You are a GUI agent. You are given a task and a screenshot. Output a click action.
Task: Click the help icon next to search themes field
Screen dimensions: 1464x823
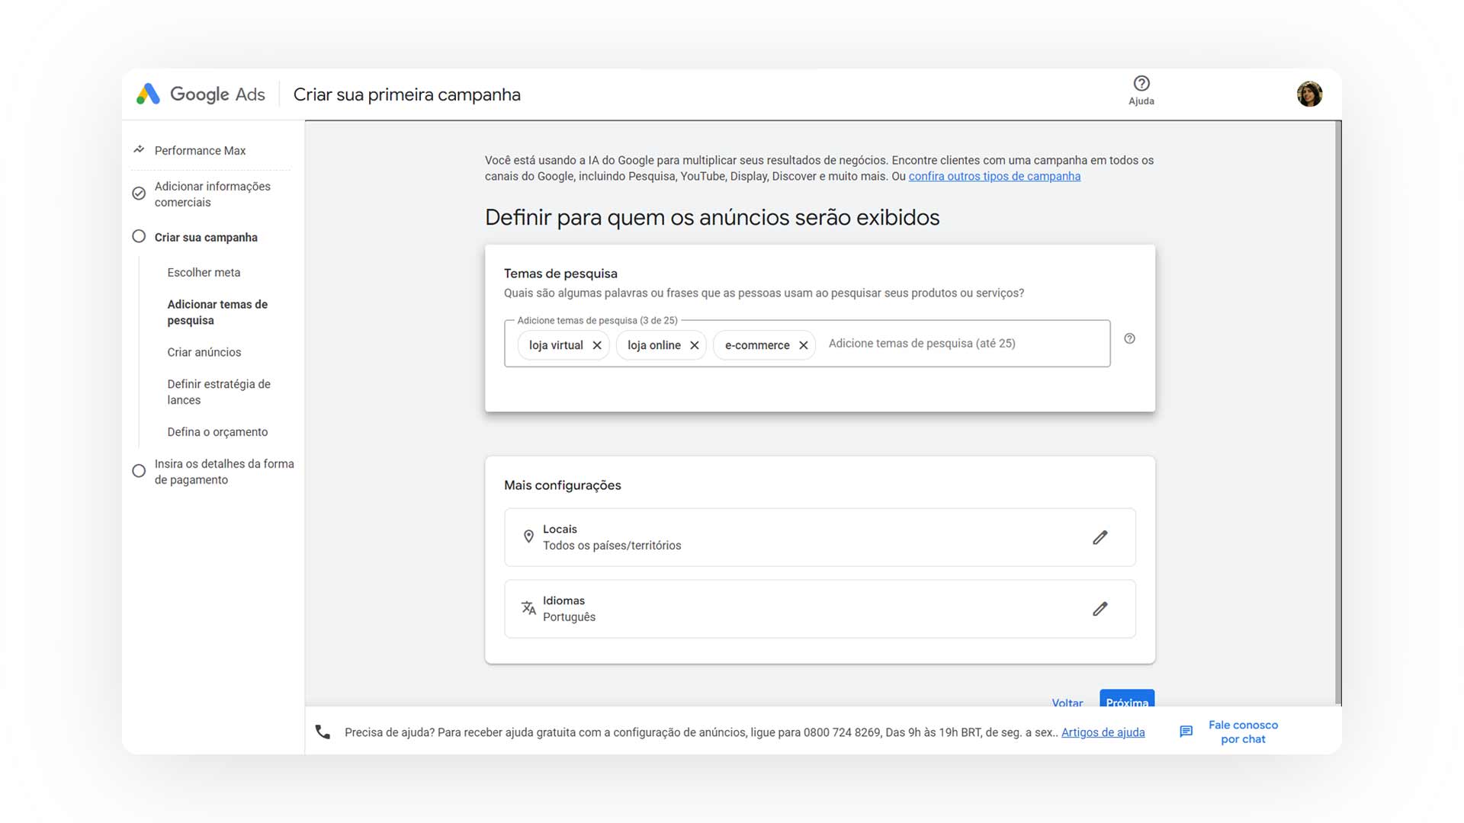pos(1129,338)
